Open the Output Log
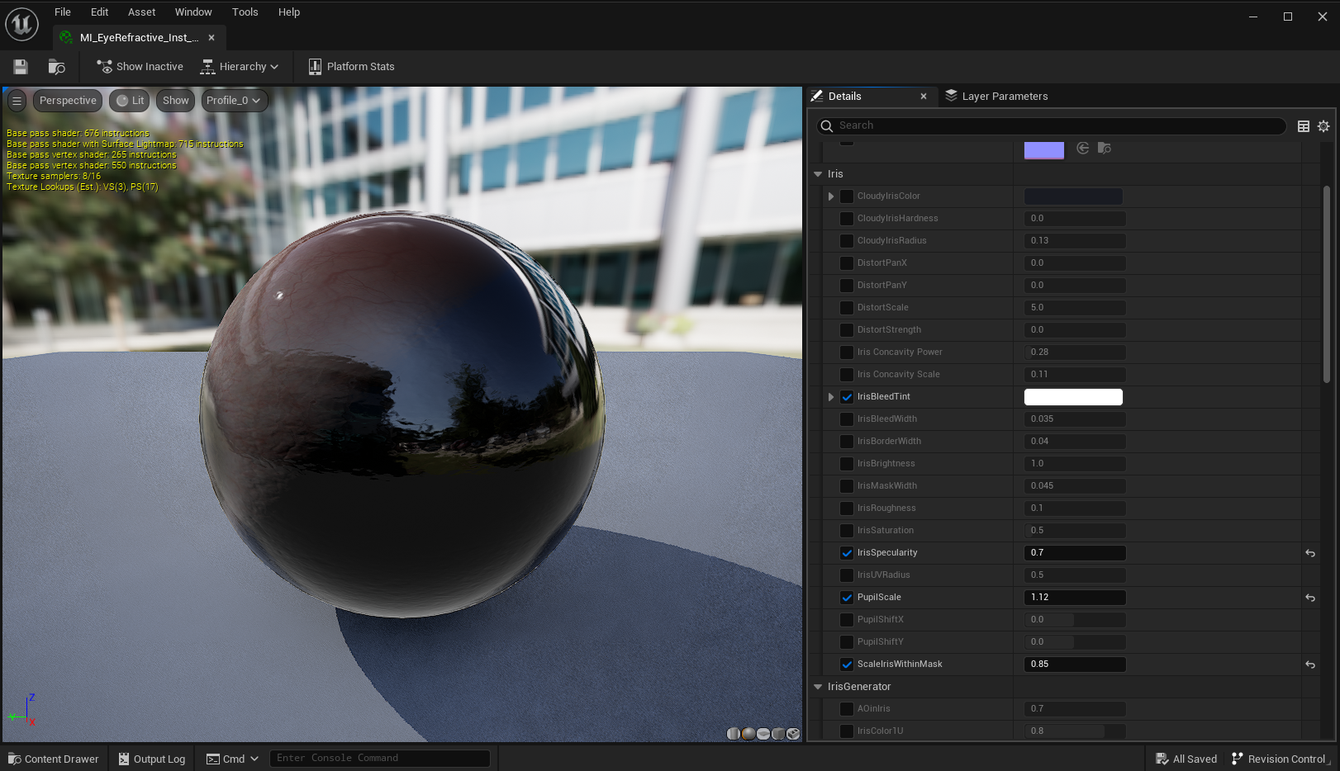The image size is (1340, 771). pyautogui.click(x=152, y=759)
